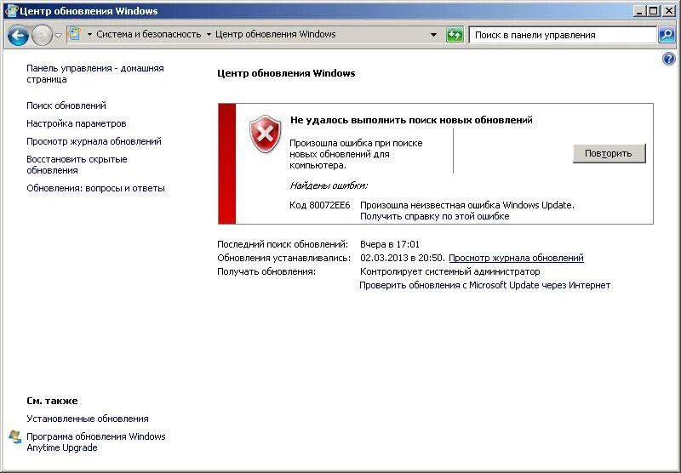Click the green Refresh icon
This screenshot has width=681, height=473.
point(455,35)
